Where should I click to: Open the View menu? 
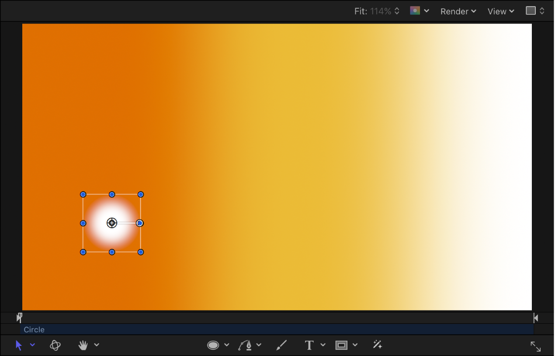500,11
